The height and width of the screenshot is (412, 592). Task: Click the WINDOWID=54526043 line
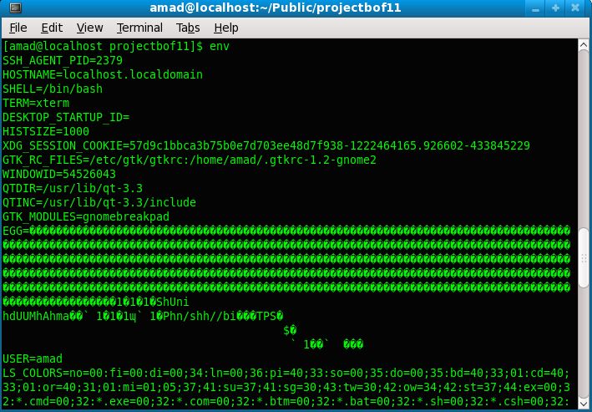[59, 174]
